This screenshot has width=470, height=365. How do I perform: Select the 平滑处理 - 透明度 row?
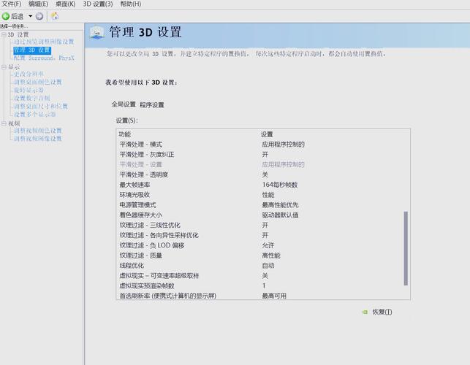tap(259, 174)
